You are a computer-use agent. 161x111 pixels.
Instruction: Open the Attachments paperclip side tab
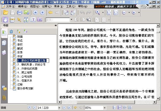click(4, 98)
